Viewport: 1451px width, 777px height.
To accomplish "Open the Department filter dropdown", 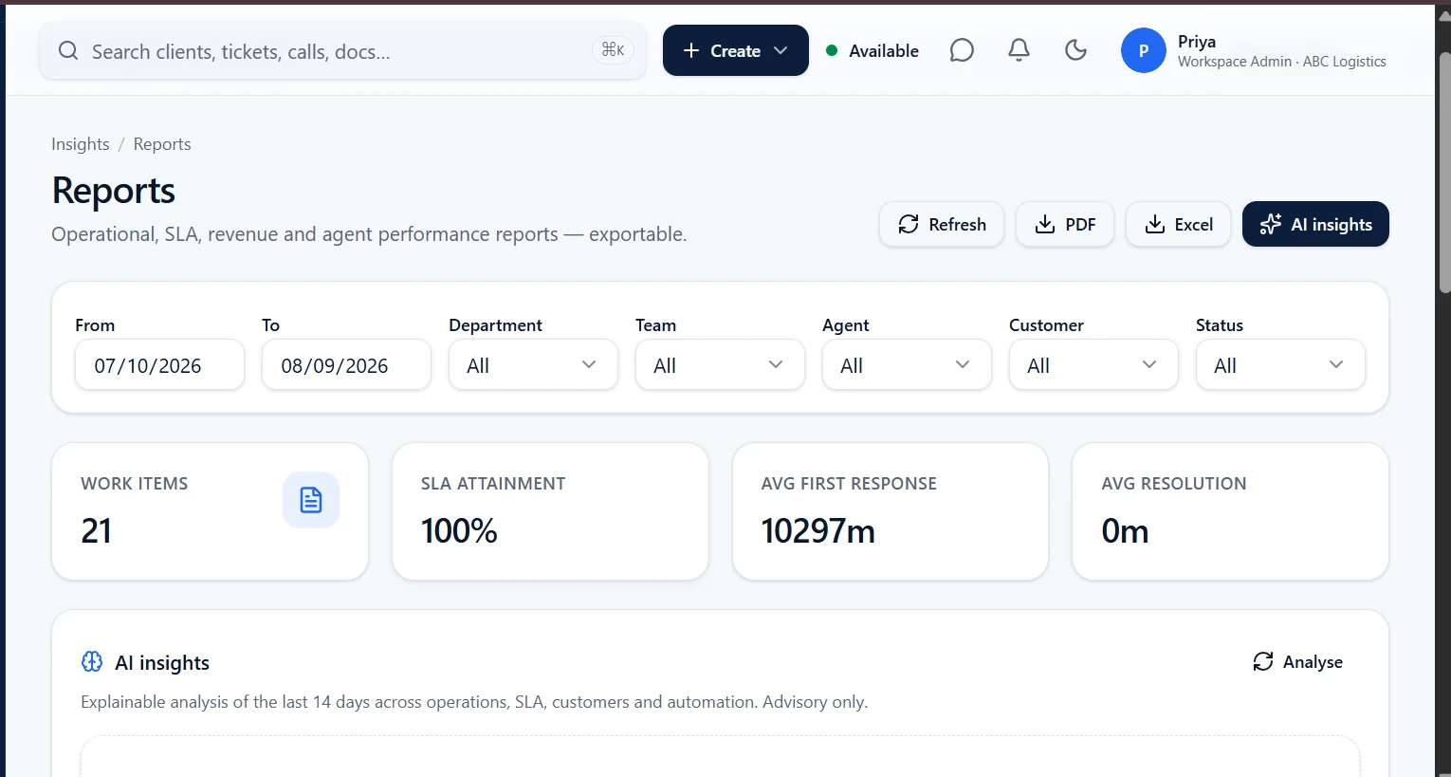I will tap(533, 365).
